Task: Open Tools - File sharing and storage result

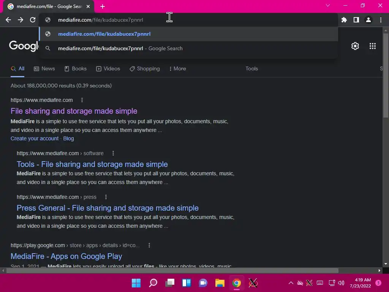Action: tap(92, 164)
